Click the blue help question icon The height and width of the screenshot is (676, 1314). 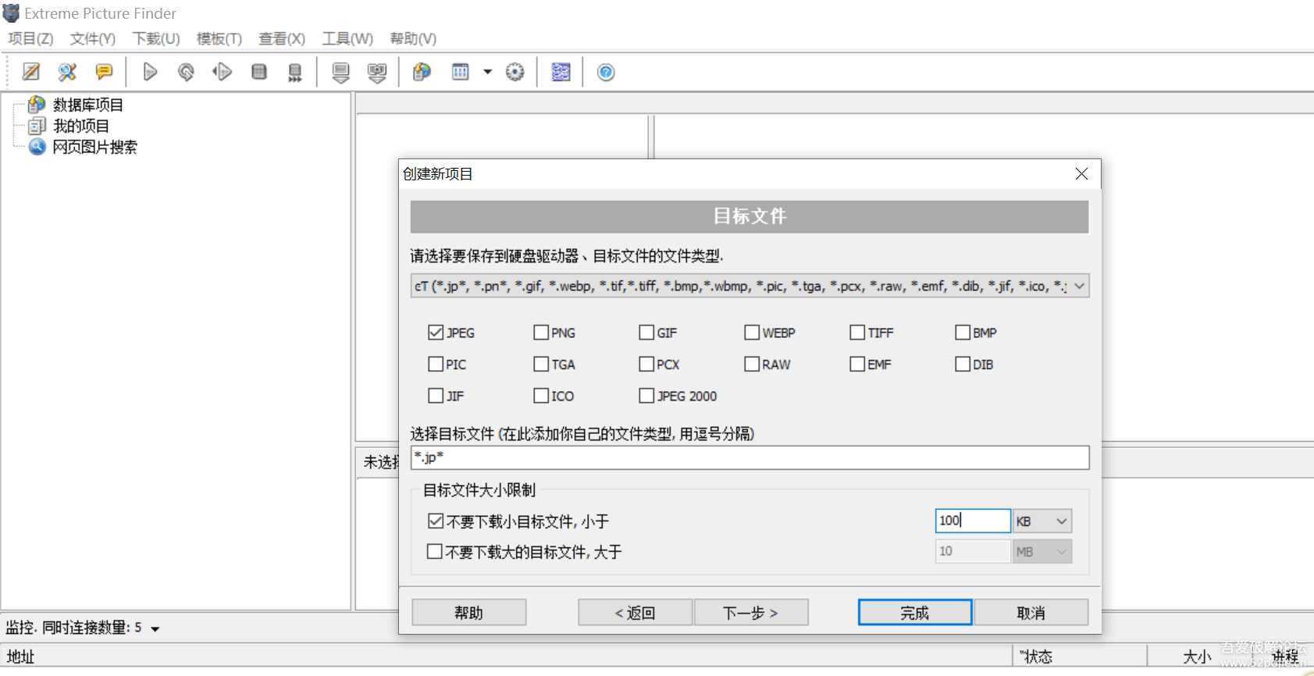(606, 72)
